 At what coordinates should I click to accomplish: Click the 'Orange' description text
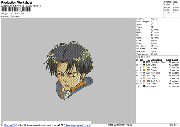[154, 70]
